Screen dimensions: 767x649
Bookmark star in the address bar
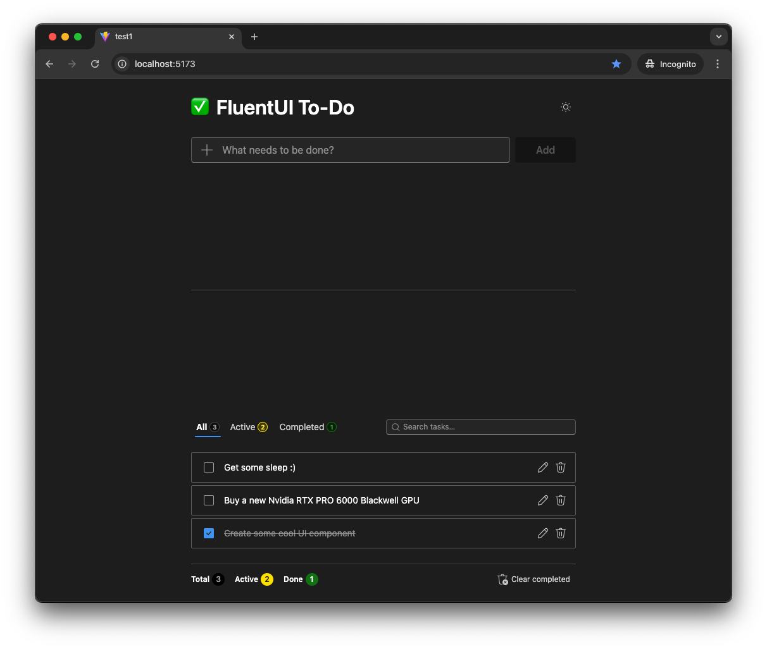tap(616, 64)
